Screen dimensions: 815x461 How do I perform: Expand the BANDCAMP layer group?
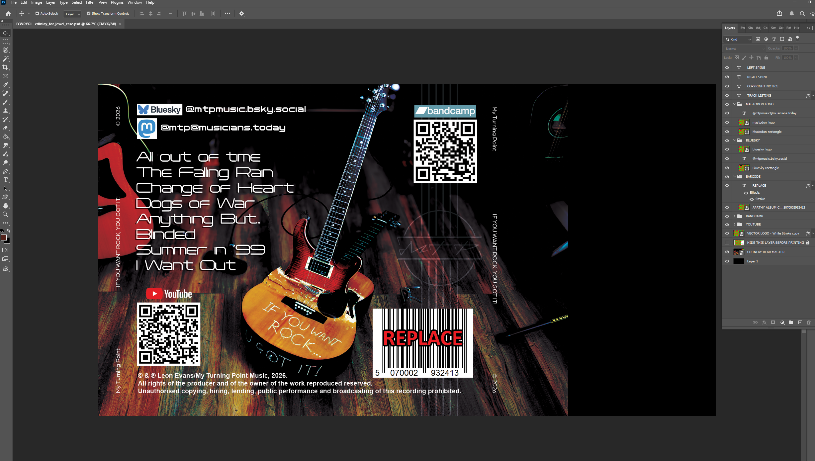pos(734,216)
